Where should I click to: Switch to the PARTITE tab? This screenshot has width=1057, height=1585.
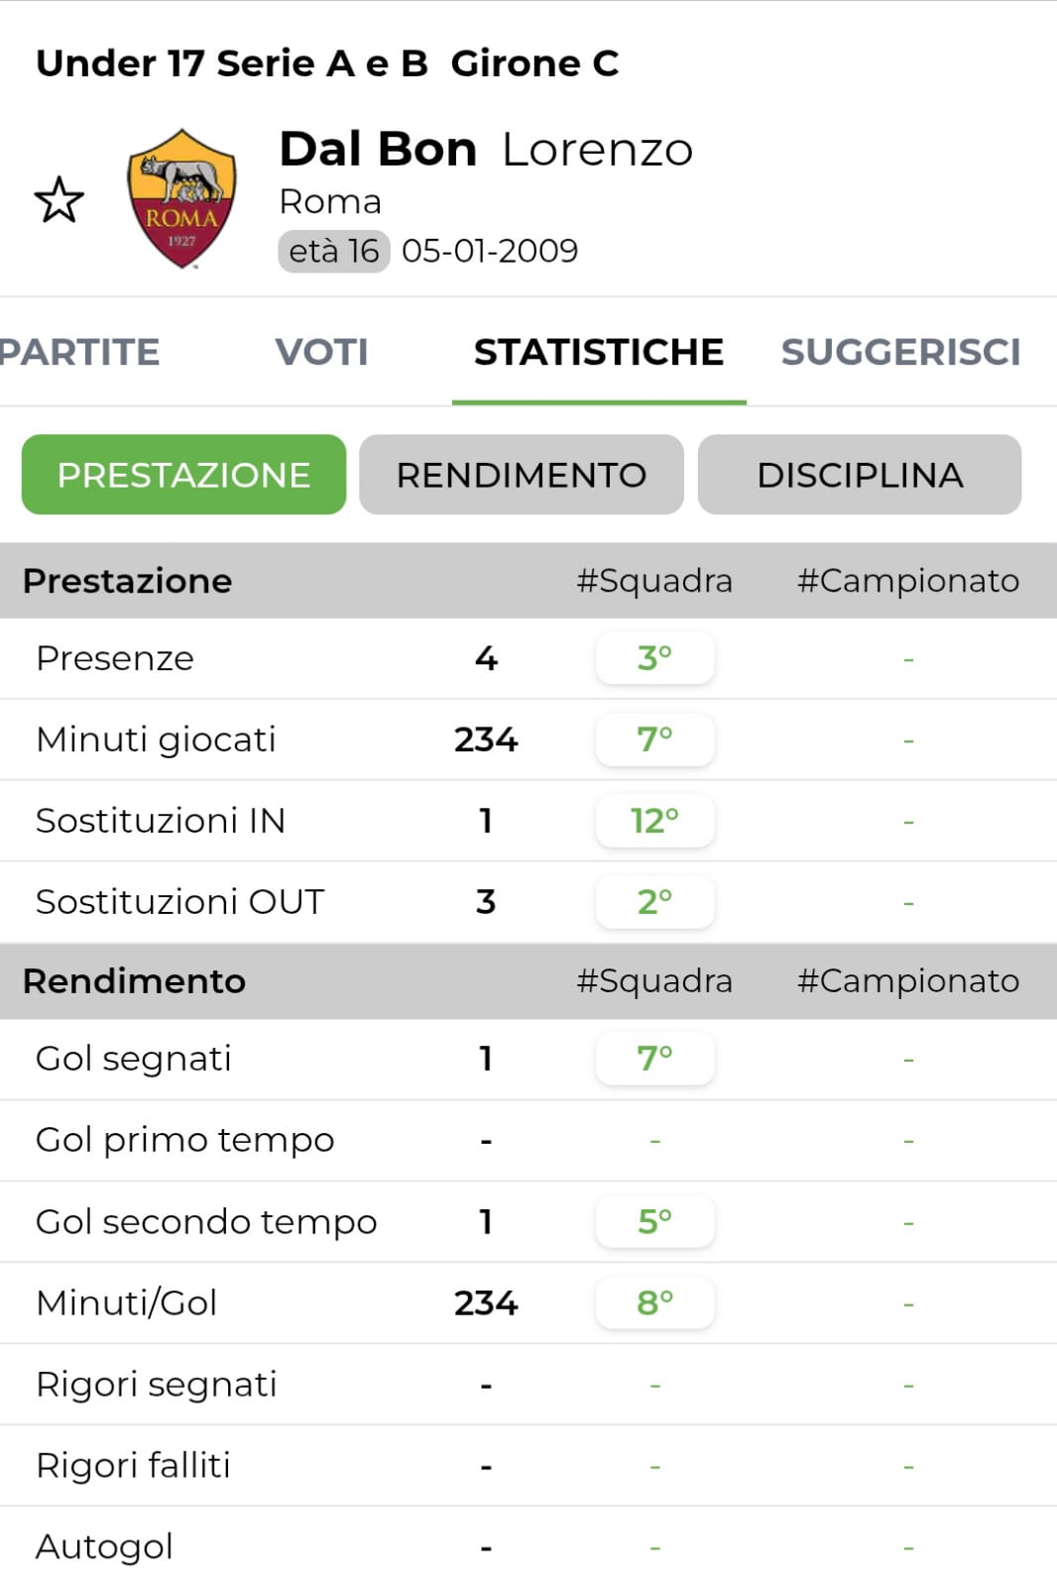(x=79, y=352)
